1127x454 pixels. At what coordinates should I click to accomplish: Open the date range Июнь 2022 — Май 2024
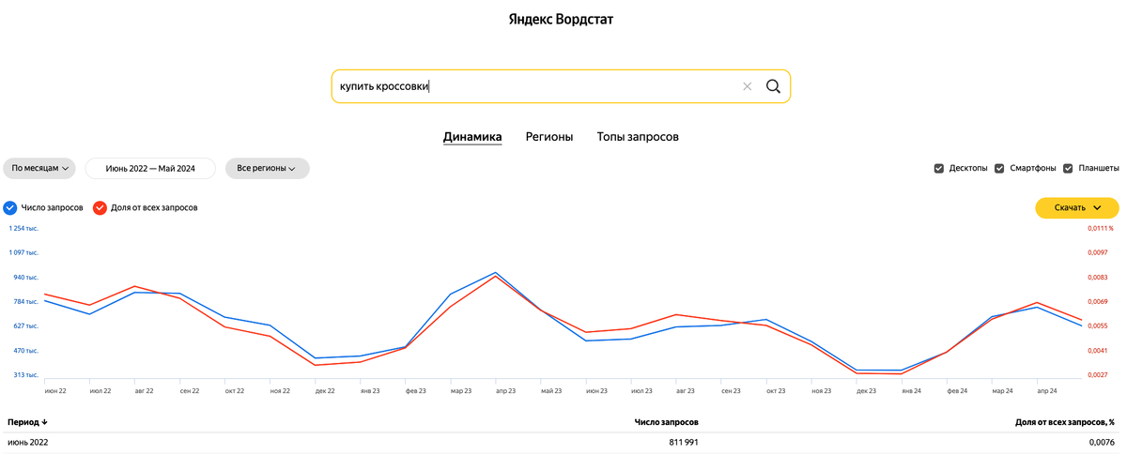[150, 168]
